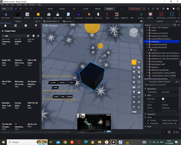The image size is (181, 145).
Task: Open the Import Avatar plugin
Action: [58, 16]
